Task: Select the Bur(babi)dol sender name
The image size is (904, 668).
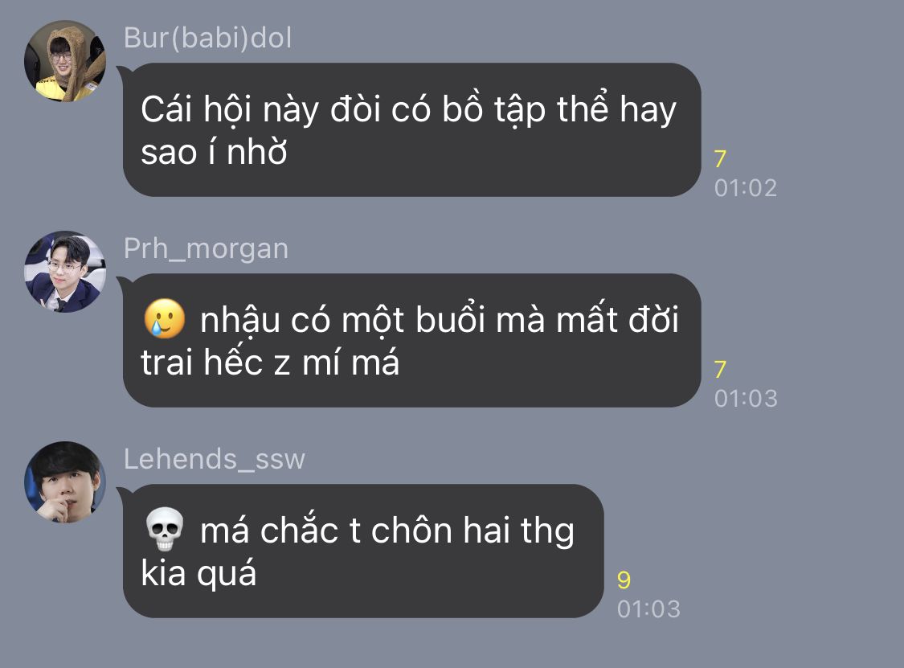Action: coord(207,38)
